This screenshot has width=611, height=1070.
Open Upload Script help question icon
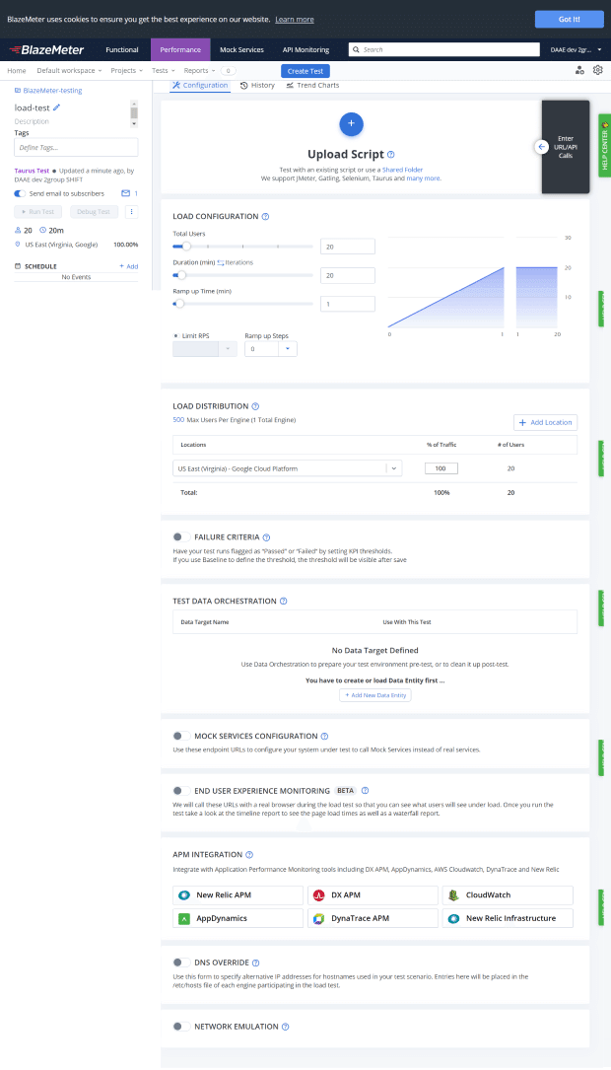[x=390, y=154]
